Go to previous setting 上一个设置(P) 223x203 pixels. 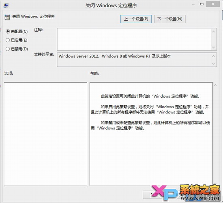136,19
